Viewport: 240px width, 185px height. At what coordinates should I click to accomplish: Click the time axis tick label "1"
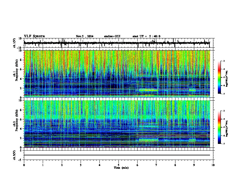[x=43, y=165]
